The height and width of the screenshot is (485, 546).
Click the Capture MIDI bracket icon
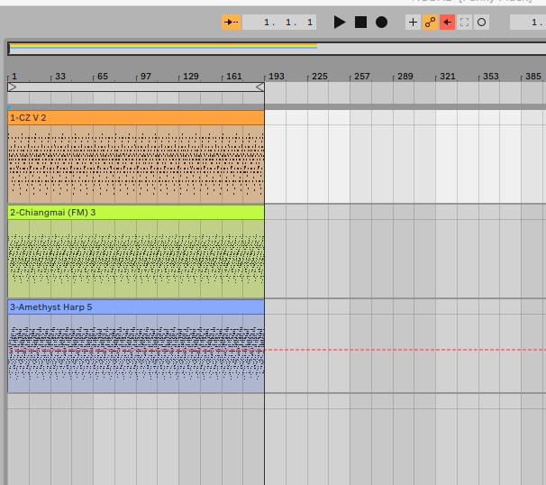[464, 23]
